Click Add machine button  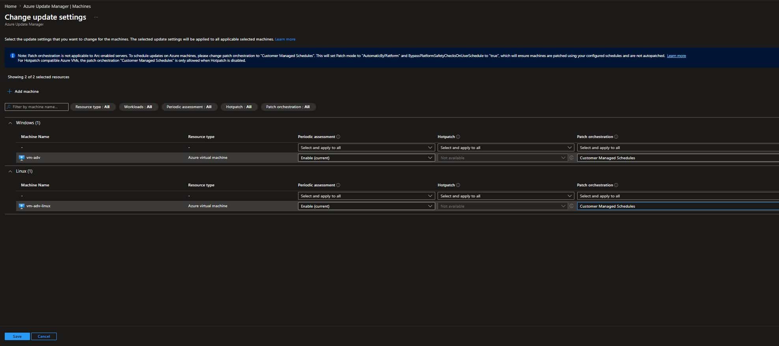point(23,92)
